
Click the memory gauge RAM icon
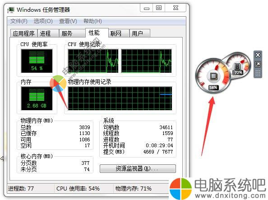coord(237,66)
